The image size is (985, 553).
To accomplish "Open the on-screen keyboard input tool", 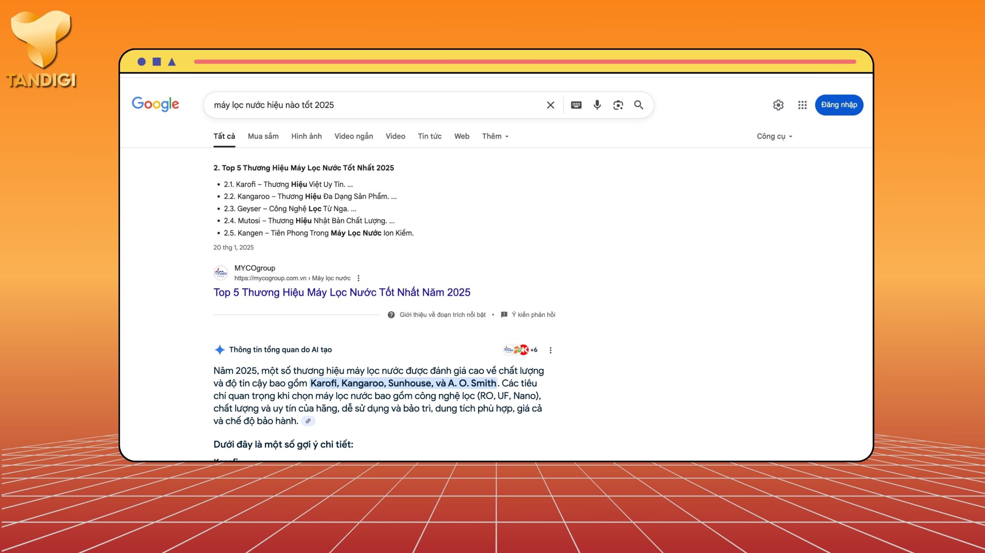I will [576, 105].
